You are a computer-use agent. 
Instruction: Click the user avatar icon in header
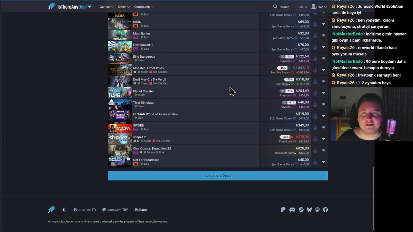[x=313, y=6]
